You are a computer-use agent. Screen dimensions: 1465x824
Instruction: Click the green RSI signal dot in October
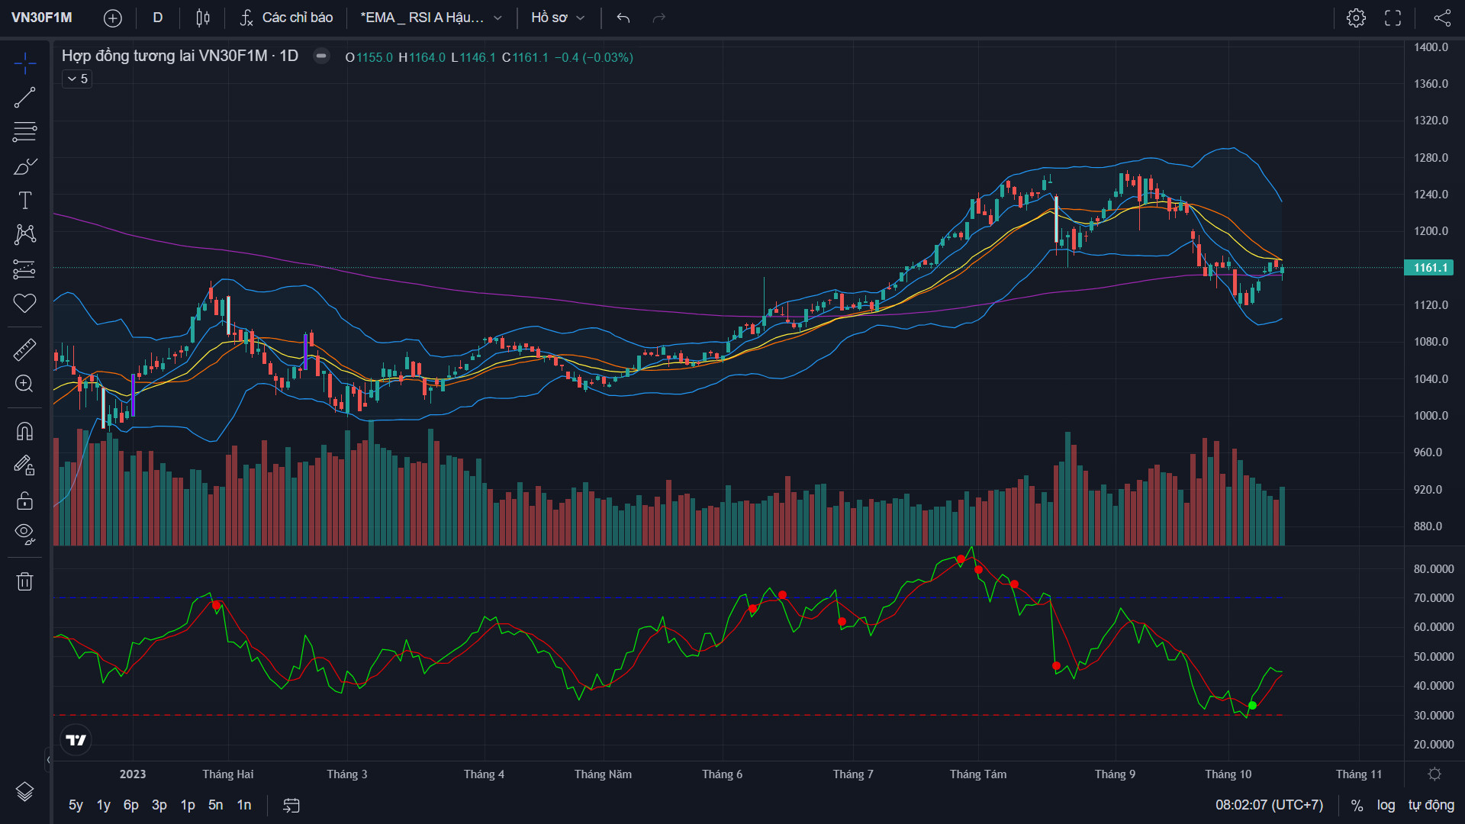pos(1252,705)
